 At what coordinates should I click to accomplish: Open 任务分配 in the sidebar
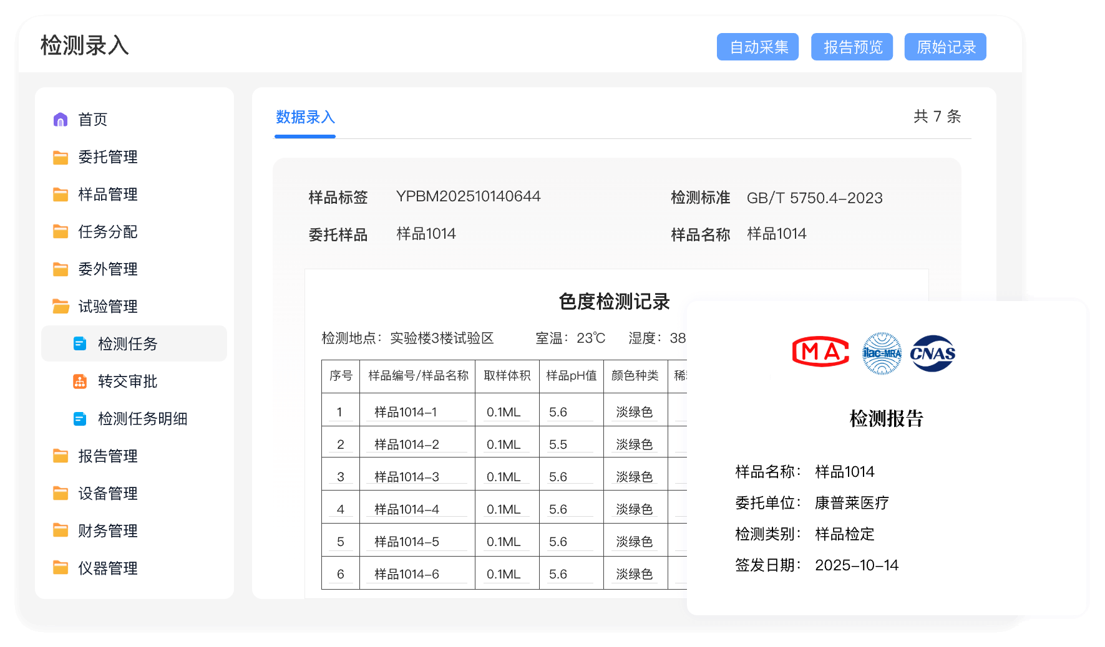pyautogui.click(x=107, y=232)
